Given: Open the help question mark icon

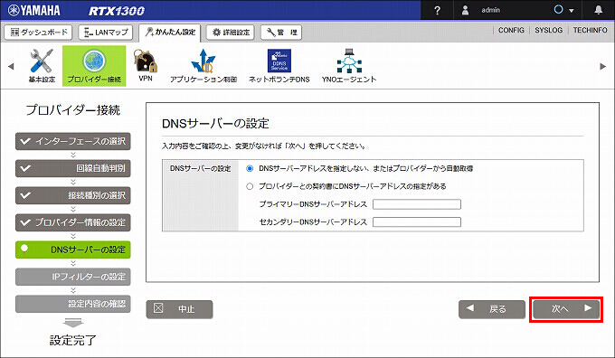Looking at the screenshot, I should [438, 10].
